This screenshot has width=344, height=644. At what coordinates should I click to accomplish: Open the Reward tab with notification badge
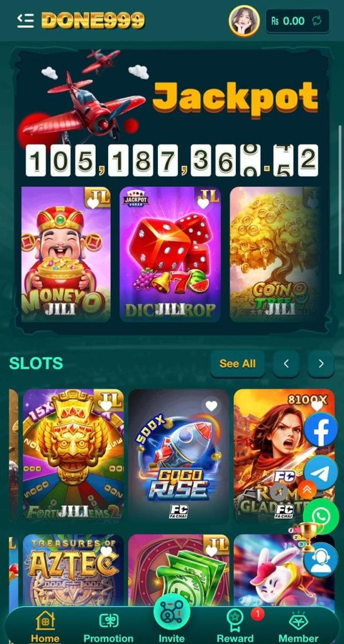tap(235, 627)
